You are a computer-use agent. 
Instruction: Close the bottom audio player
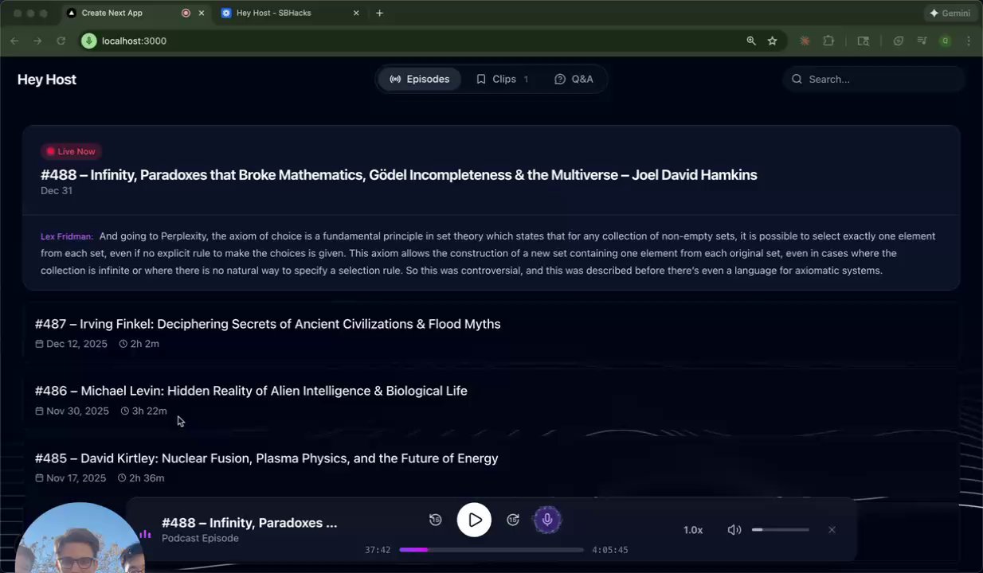[x=832, y=530]
